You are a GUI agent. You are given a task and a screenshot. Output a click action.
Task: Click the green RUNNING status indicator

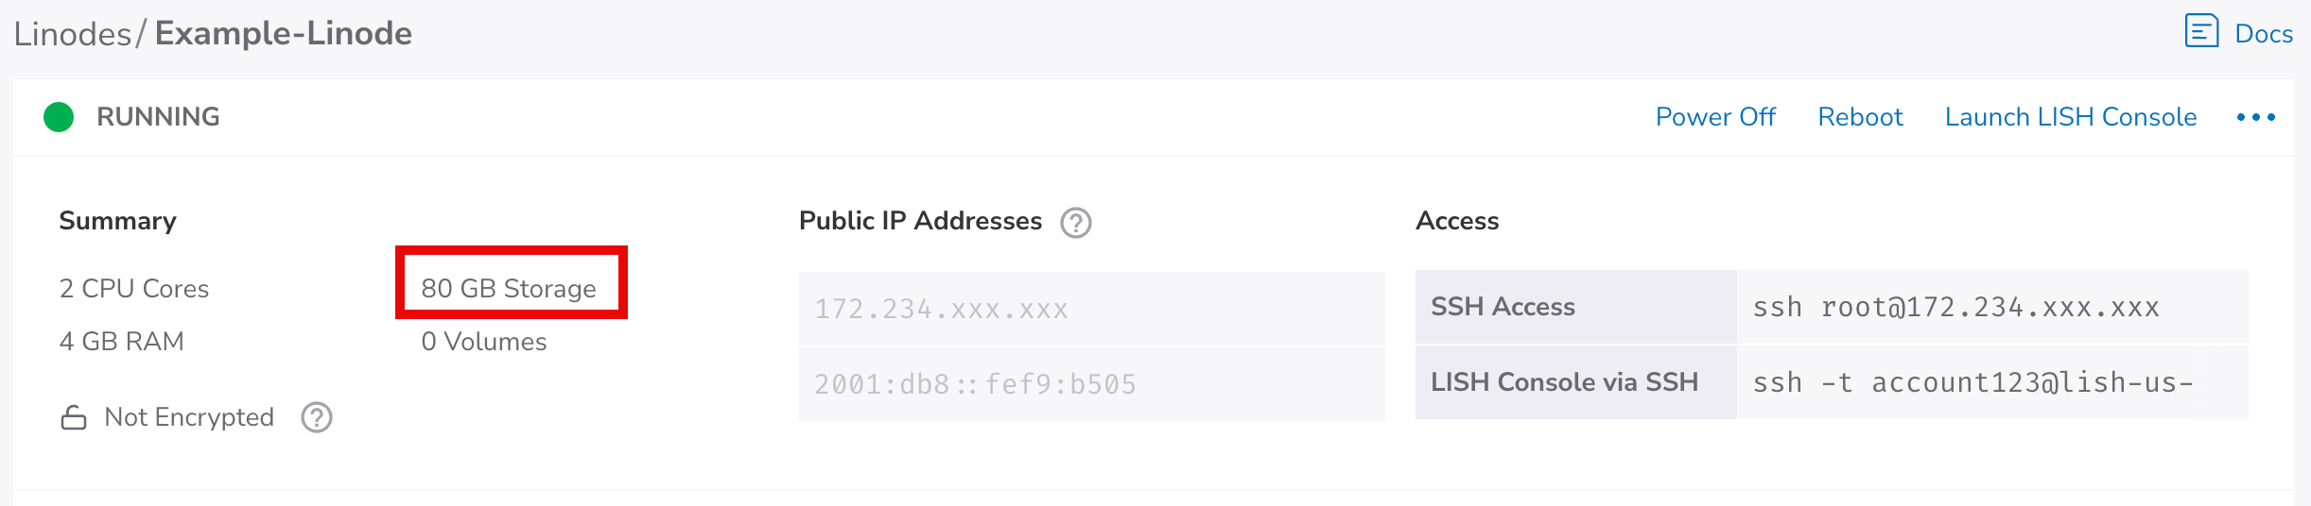(59, 117)
